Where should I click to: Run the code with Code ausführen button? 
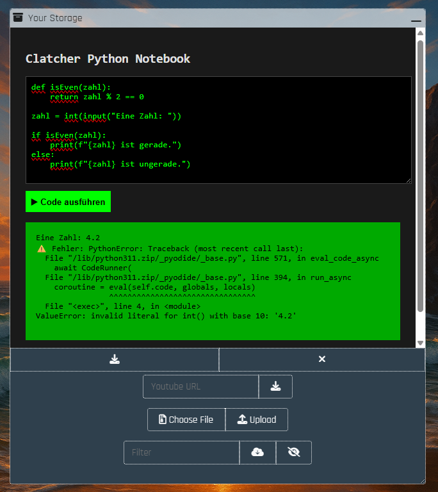click(x=68, y=201)
